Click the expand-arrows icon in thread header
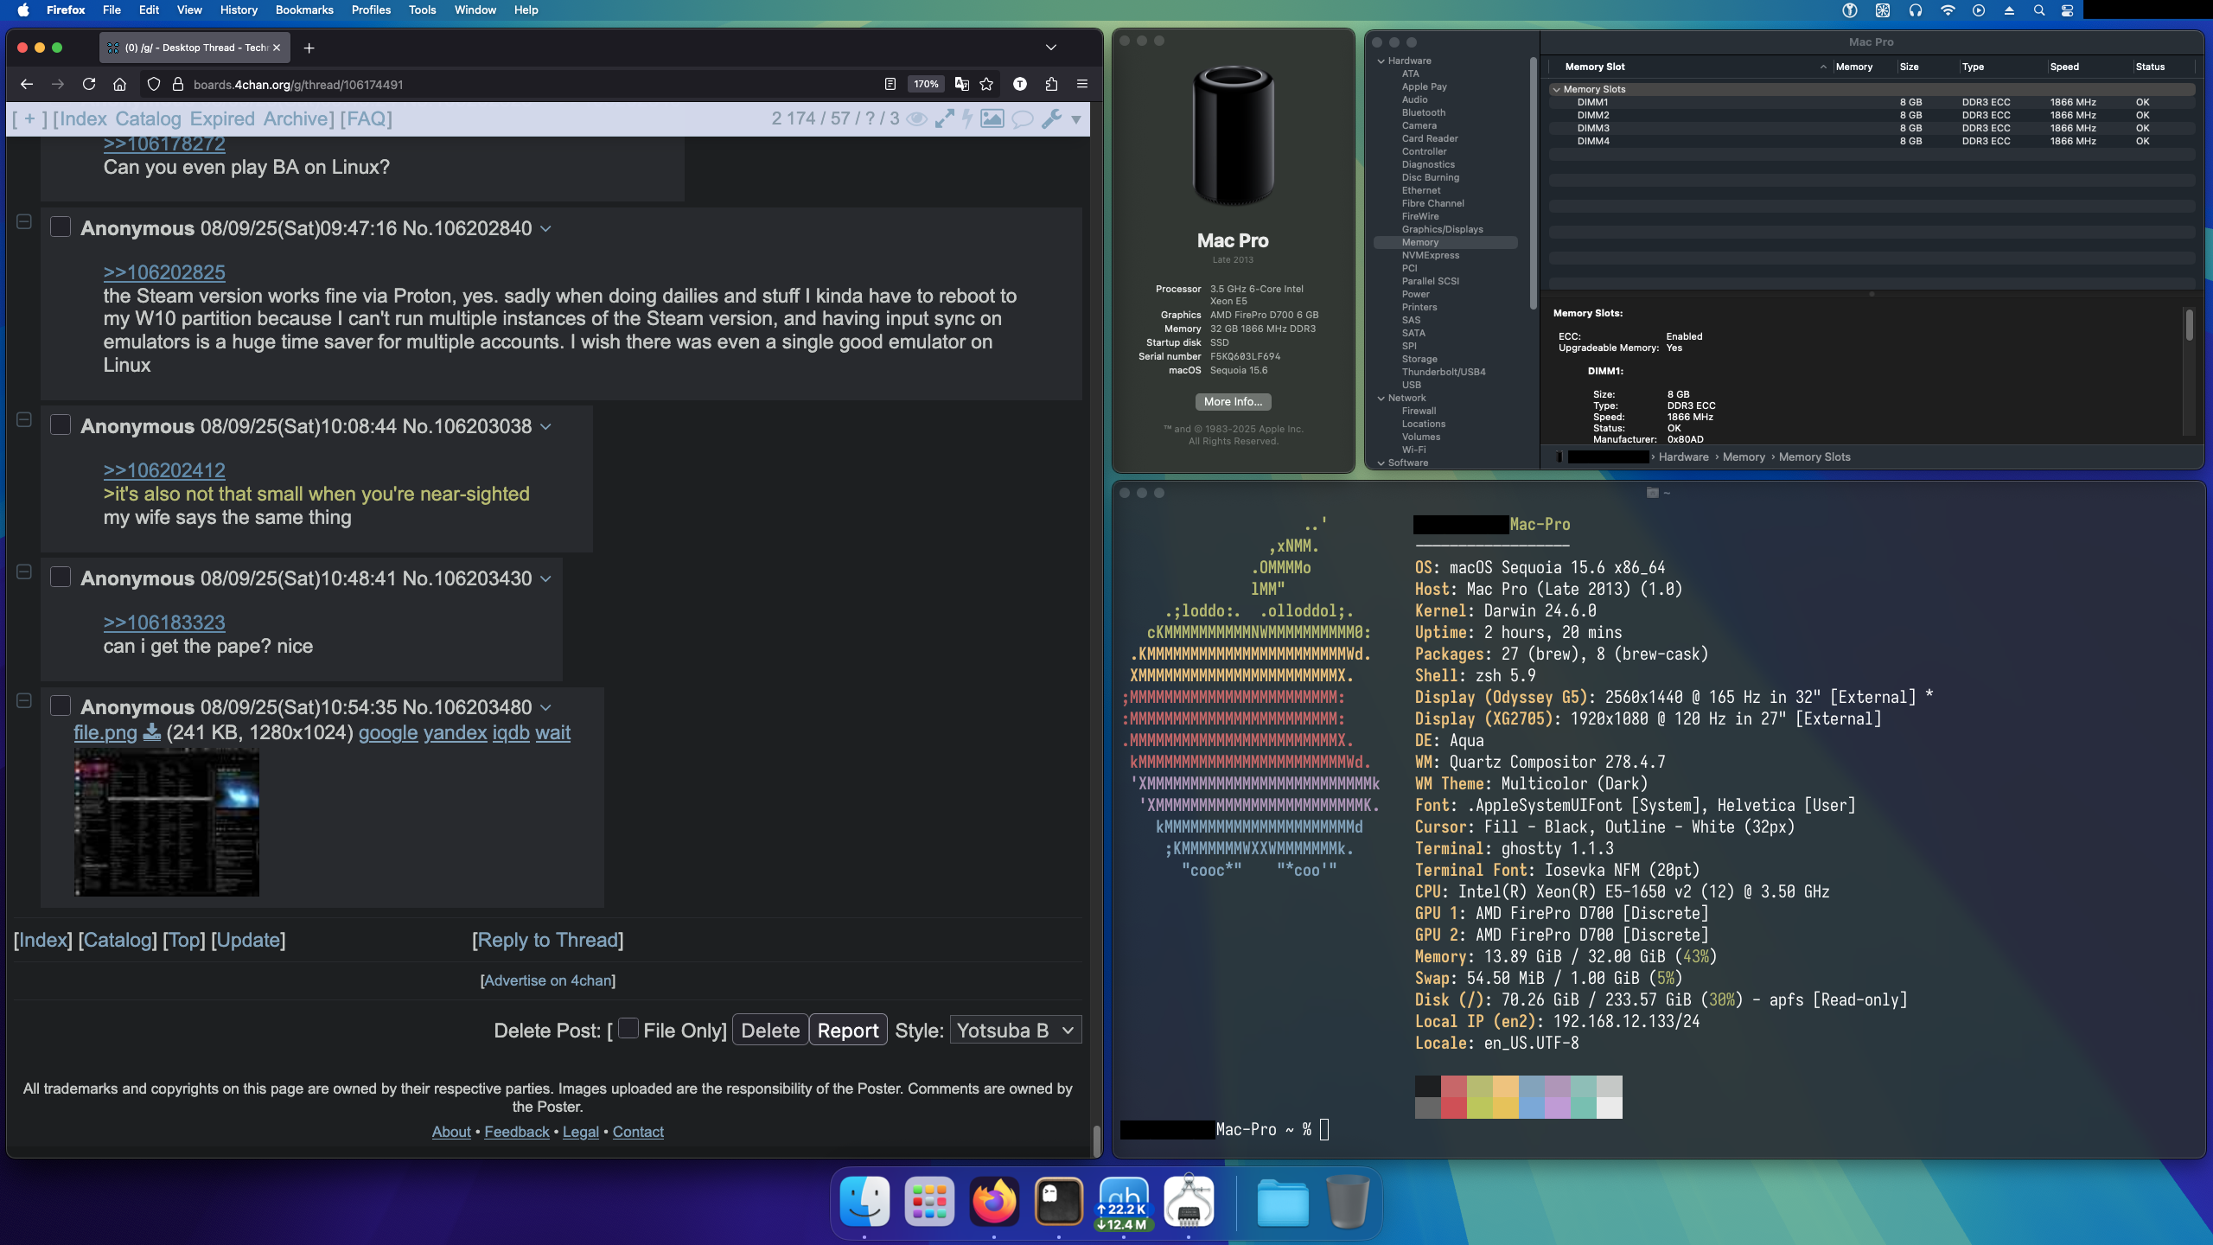Viewport: 2213px width, 1245px height. pos(945,119)
